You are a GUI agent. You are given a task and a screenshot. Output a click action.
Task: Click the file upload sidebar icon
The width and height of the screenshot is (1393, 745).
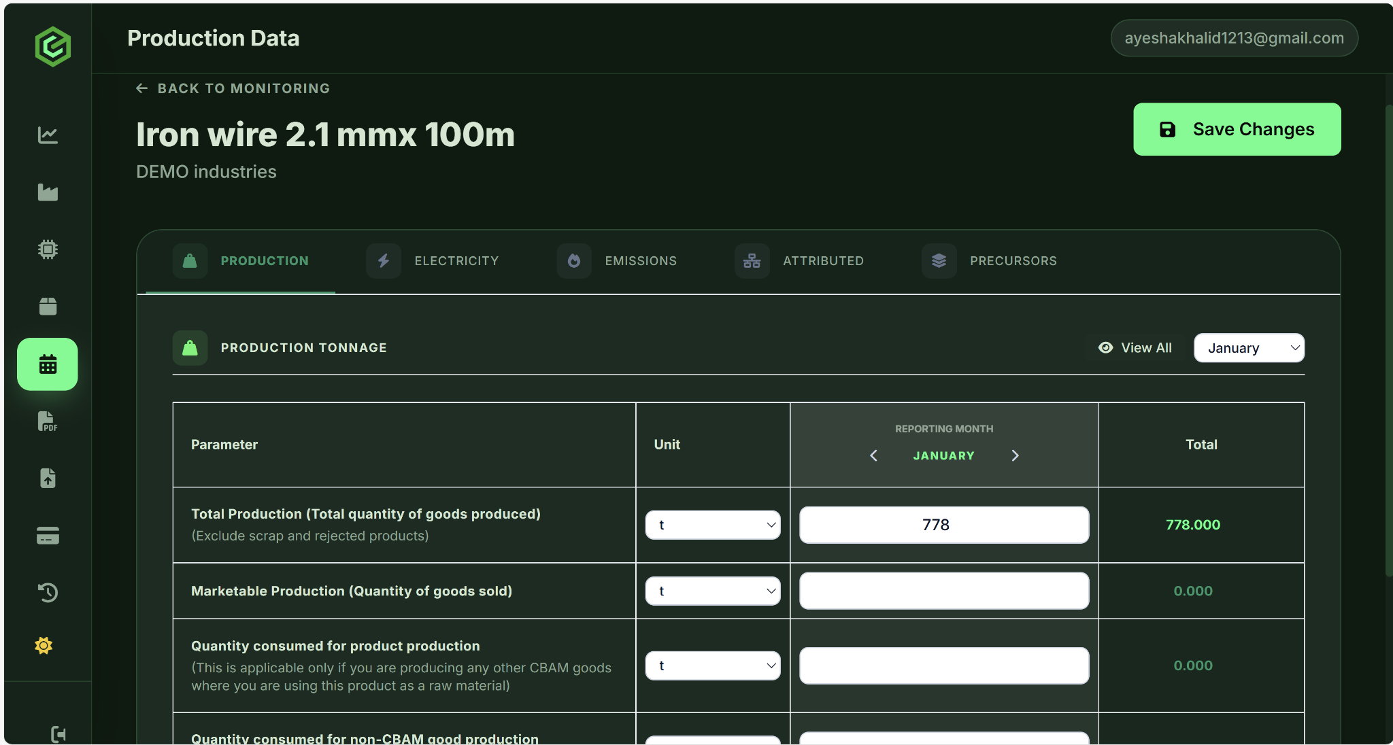pos(48,479)
